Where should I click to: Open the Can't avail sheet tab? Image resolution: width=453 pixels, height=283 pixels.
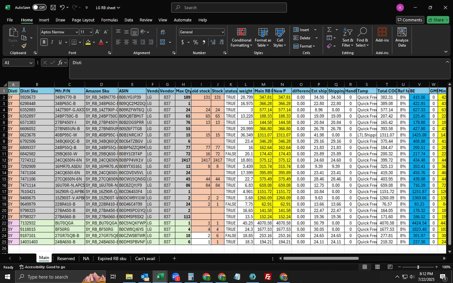145,258
